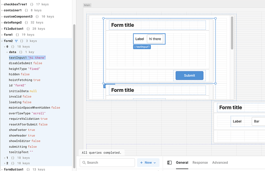The image size is (265, 171).
Task: Click the 'hi there' text input
Action: click(x=155, y=39)
